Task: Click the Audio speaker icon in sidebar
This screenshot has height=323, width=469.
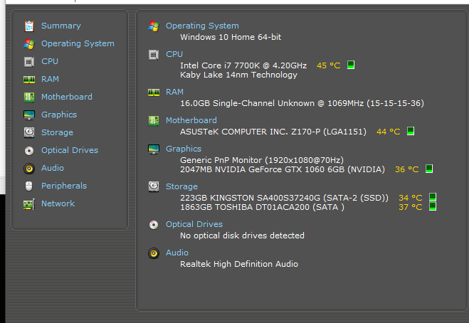Action: (x=29, y=168)
